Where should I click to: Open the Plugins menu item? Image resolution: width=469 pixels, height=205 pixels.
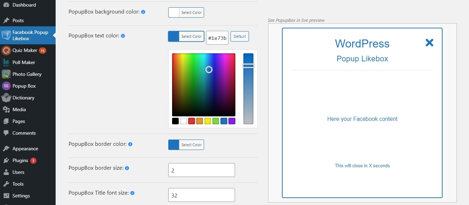click(28, 160)
